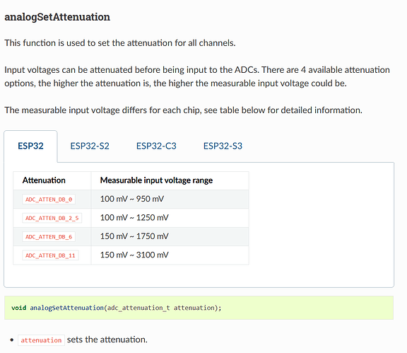Select the ESP32-C3 tab
The height and width of the screenshot is (353, 407).
point(156,146)
